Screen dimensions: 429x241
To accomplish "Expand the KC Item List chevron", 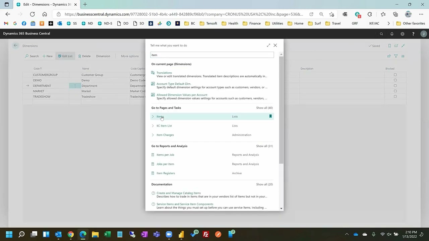I will point(153,126).
